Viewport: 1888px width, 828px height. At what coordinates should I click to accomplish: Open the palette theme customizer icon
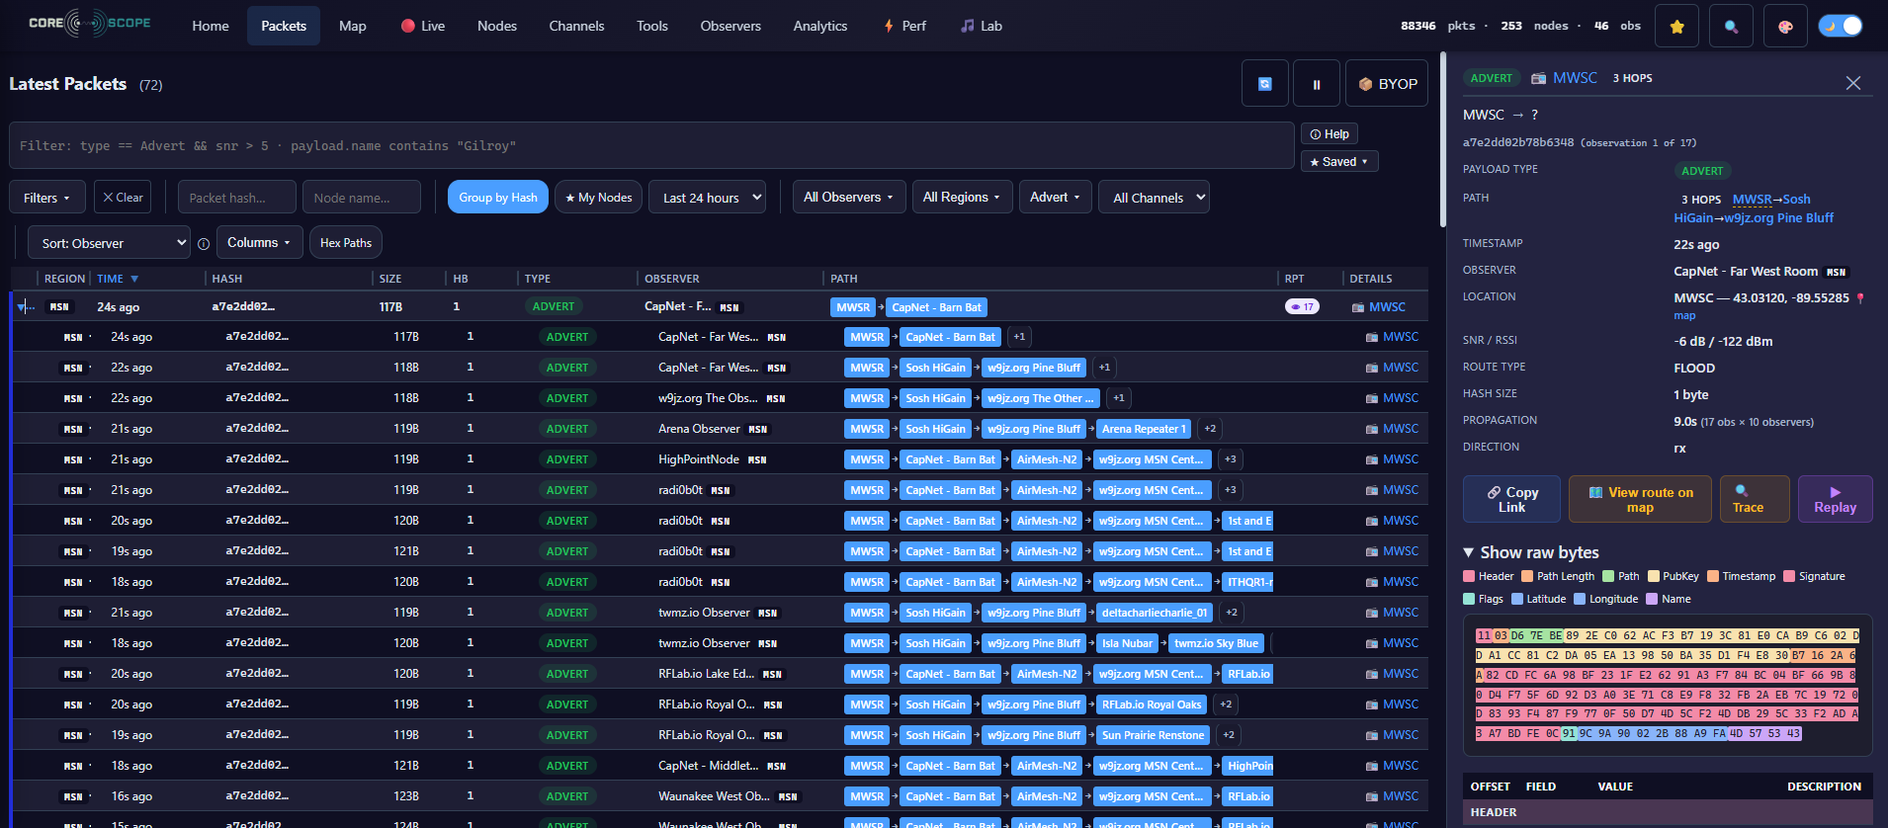[x=1785, y=27]
